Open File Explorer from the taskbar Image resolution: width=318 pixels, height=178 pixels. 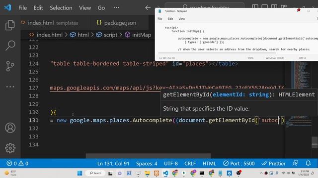[147, 173]
